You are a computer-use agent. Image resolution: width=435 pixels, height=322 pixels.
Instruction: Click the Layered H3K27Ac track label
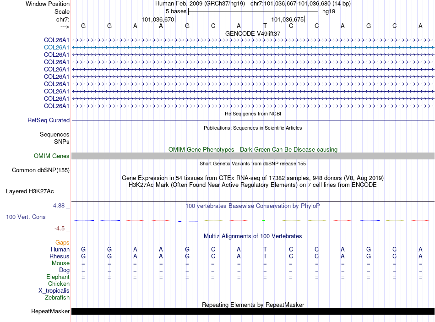pos(30,191)
